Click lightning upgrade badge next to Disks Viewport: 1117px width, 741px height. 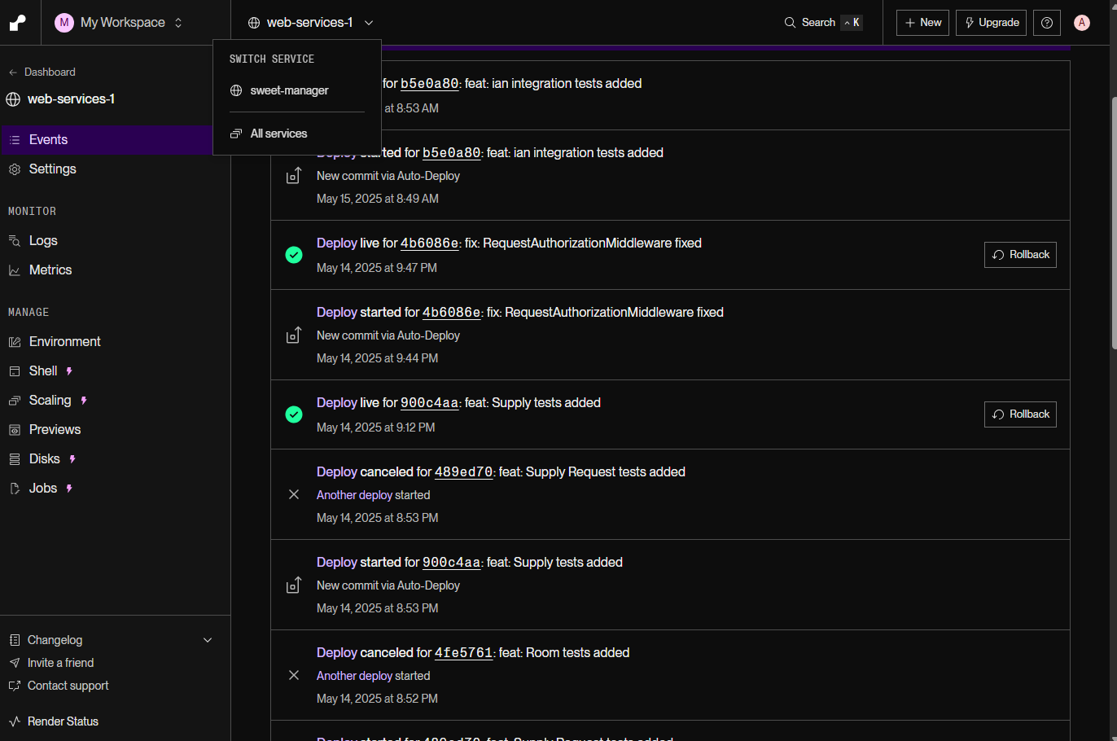(x=72, y=459)
